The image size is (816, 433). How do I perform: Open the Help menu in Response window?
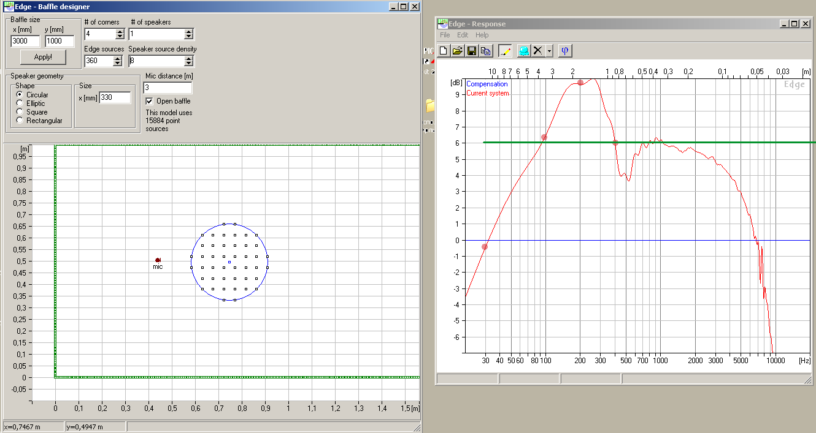pos(482,36)
